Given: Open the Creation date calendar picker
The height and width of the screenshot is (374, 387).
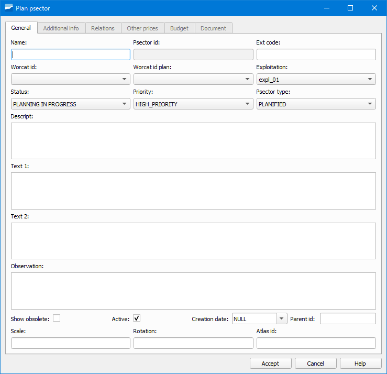Looking at the screenshot, I should pyautogui.click(x=282, y=318).
